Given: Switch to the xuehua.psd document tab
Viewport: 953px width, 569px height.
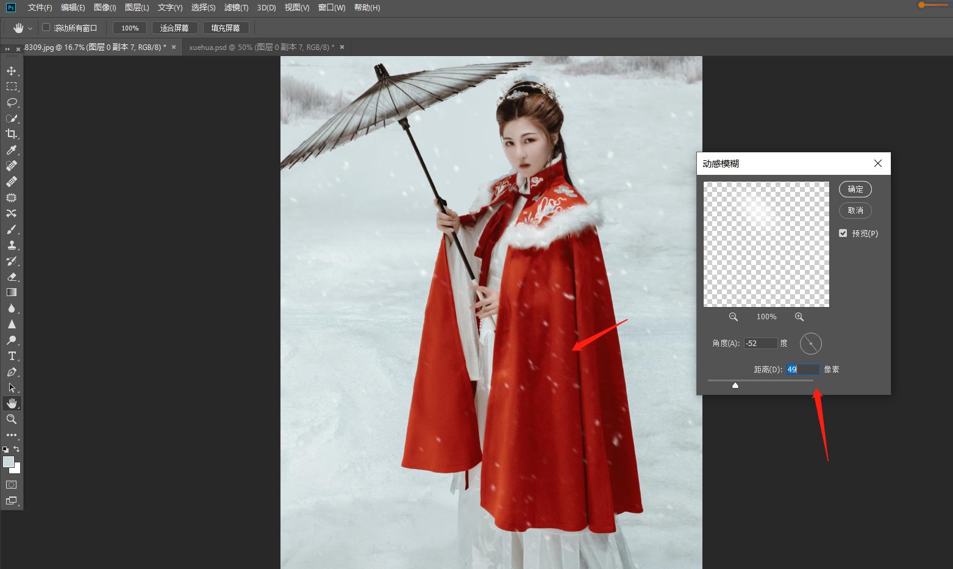Looking at the screenshot, I should (x=262, y=47).
